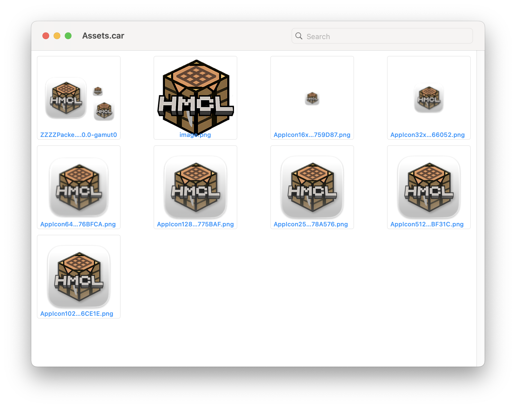Choose the AppIcon64 icon image
The width and height of the screenshot is (516, 408).
(79, 187)
